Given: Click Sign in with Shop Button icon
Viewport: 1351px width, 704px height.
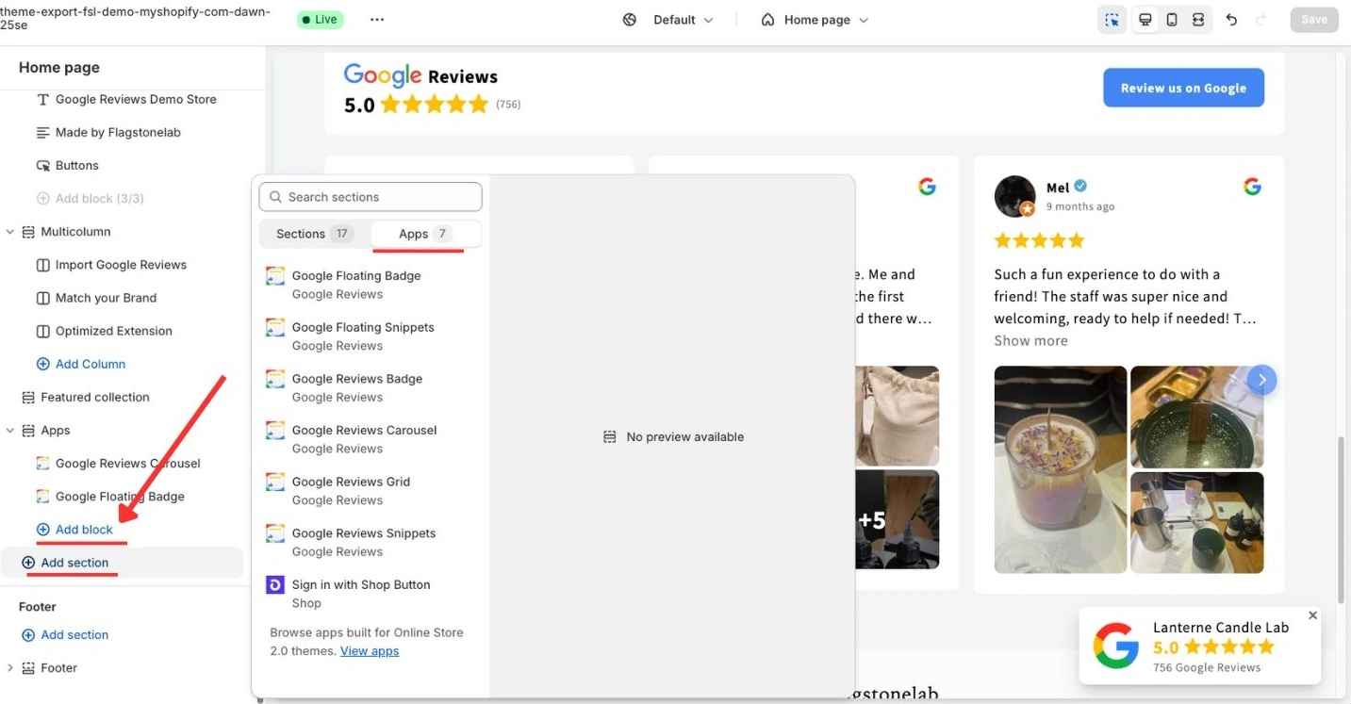Looking at the screenshot, I should click(x=275, y=585).
